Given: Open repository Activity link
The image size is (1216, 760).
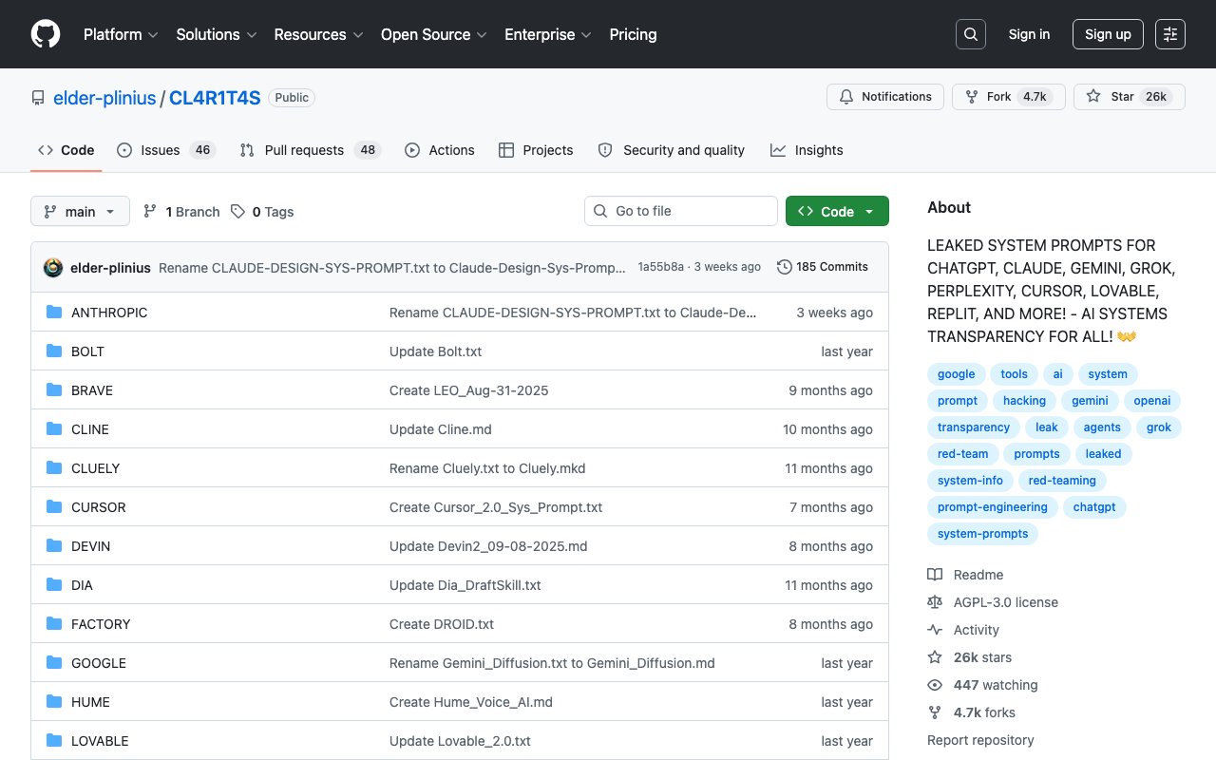Looking at the screenshot, I should tap(963, 630).
